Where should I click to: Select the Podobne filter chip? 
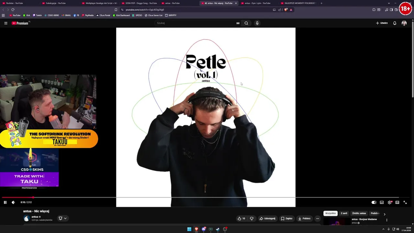tap(375, 213)
